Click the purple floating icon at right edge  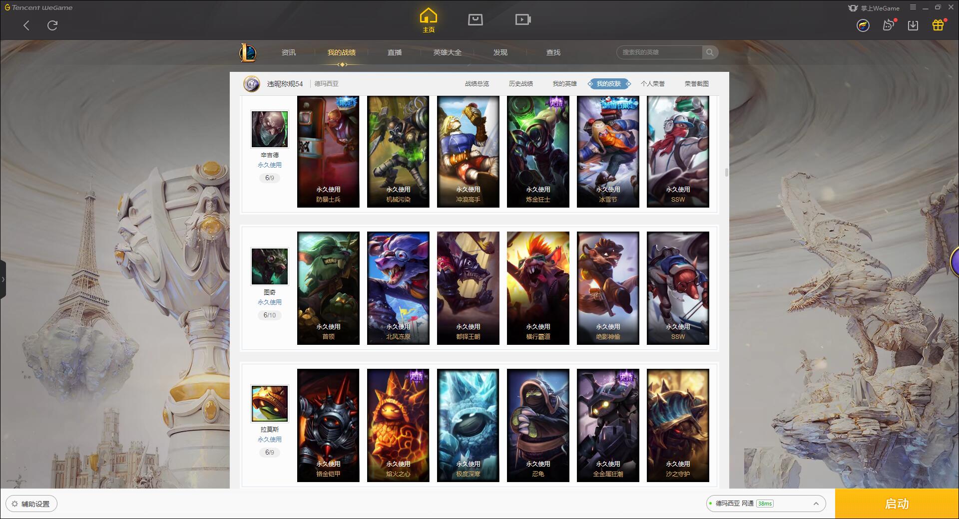(x=955, y=261)
